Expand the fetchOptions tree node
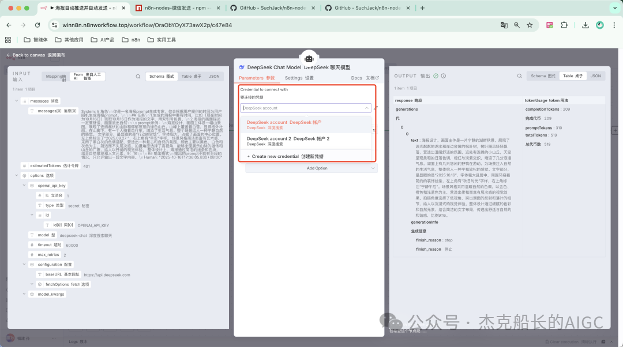 pyautogui.click(x=32, y=284)
